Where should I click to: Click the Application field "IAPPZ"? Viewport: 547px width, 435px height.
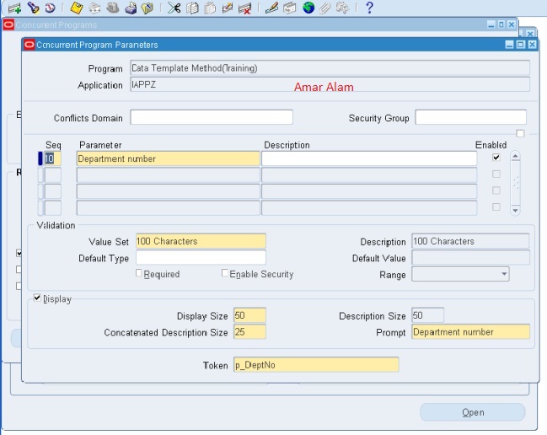(330, 84)
